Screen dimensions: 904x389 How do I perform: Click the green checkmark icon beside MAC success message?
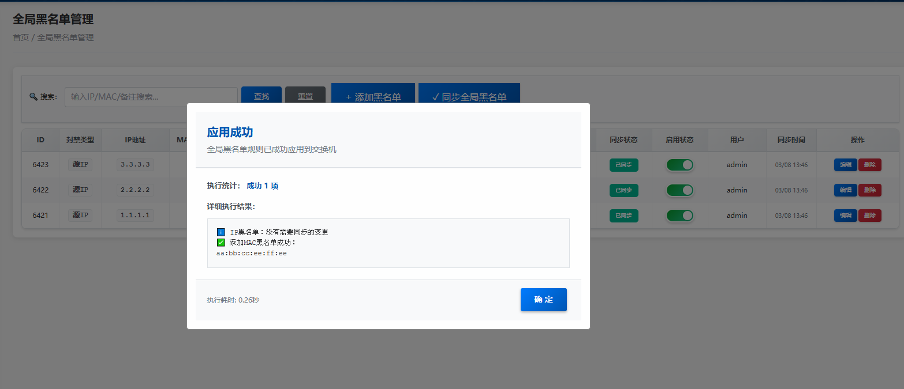point(220,243)
